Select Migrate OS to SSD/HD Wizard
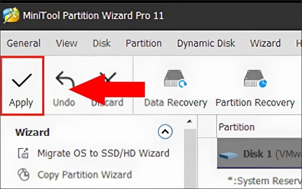 103,153
